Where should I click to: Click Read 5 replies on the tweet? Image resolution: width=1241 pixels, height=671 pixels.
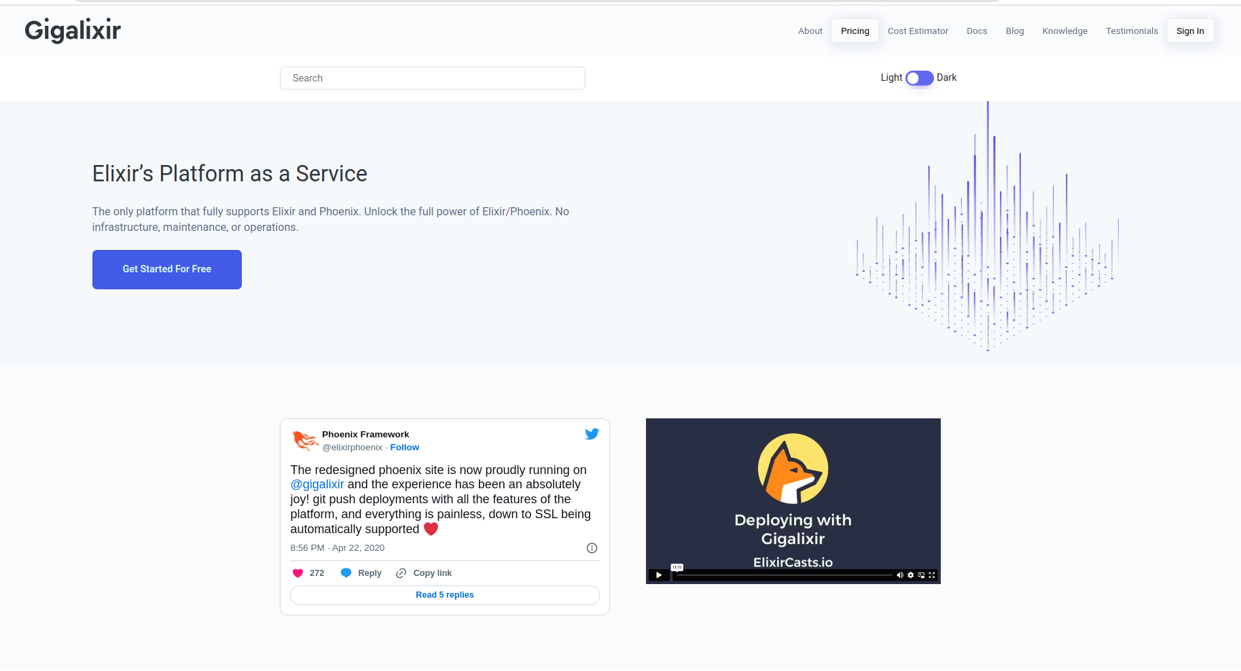[445, 595]
